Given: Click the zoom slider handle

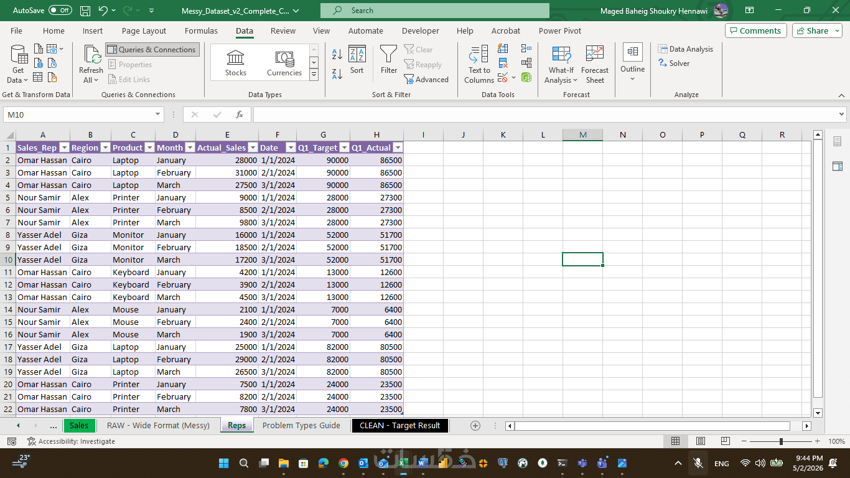Looking at the screenshot, I should (781, 441).
